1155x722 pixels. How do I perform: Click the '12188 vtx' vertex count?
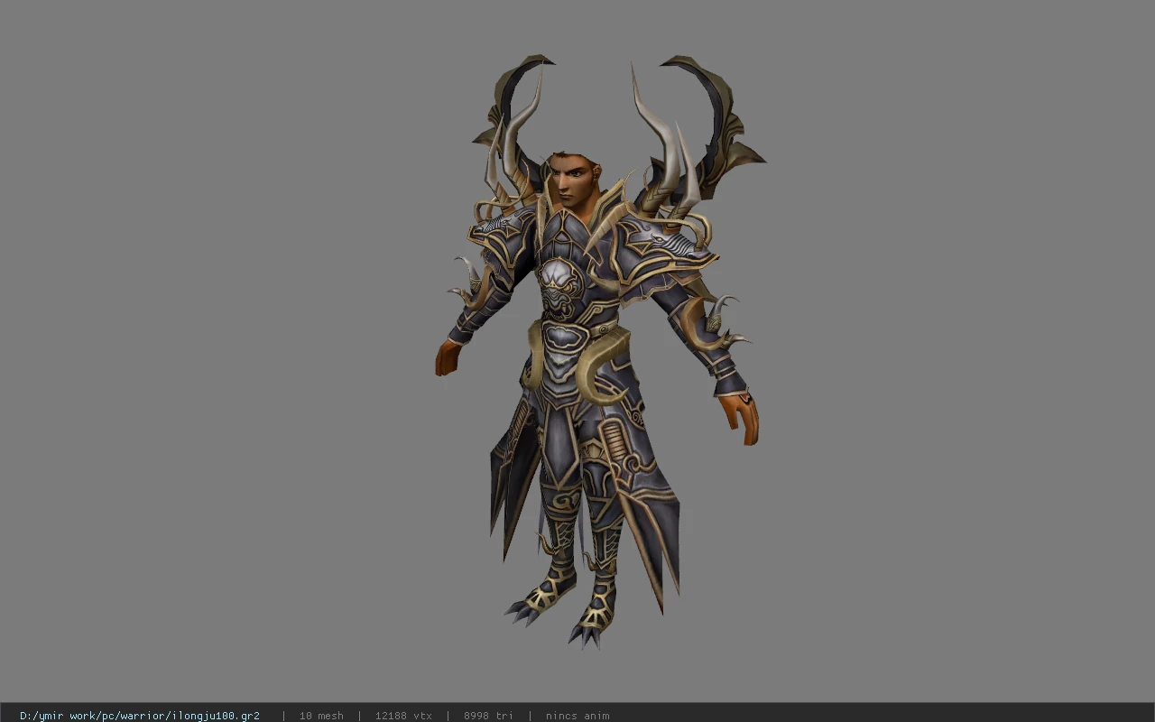coord(403,716)
